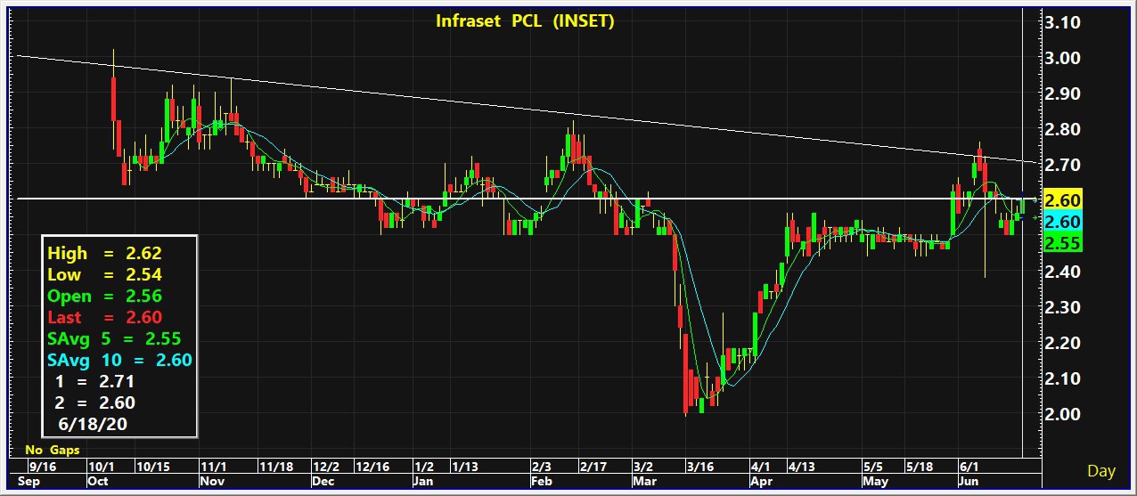
Task: Click the Sep month label
Action: click(29, 482)
